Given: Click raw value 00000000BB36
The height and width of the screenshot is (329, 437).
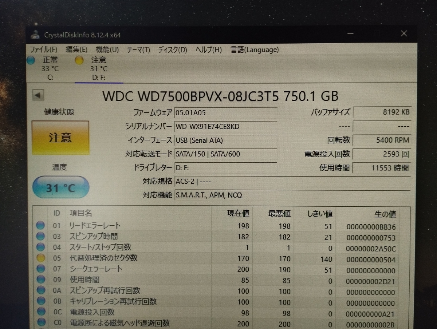Looking at the screenshot, I should pyautogui.click(x=371, y=227).
